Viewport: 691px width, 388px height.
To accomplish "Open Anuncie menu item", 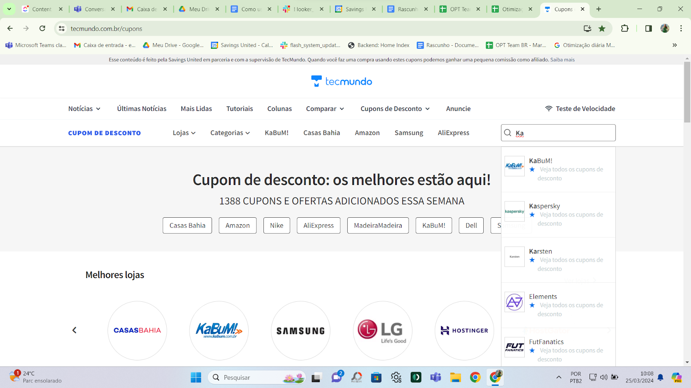I will (458, 109).
